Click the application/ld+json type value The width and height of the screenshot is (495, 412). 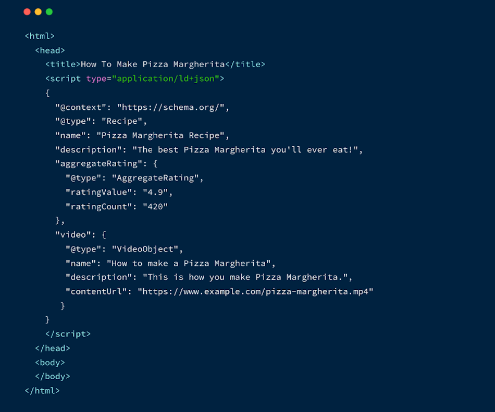point(166,79)
